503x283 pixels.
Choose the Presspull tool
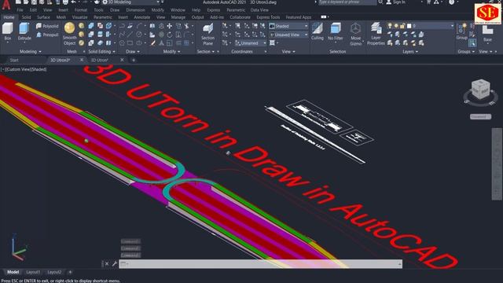pyautogui.click(x=47, y=35)
